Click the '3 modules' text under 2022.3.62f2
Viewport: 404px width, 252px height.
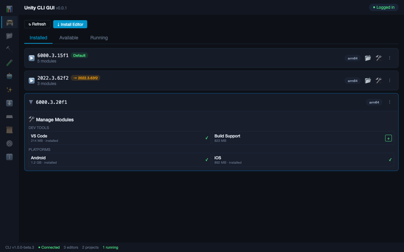pos(47,84)
